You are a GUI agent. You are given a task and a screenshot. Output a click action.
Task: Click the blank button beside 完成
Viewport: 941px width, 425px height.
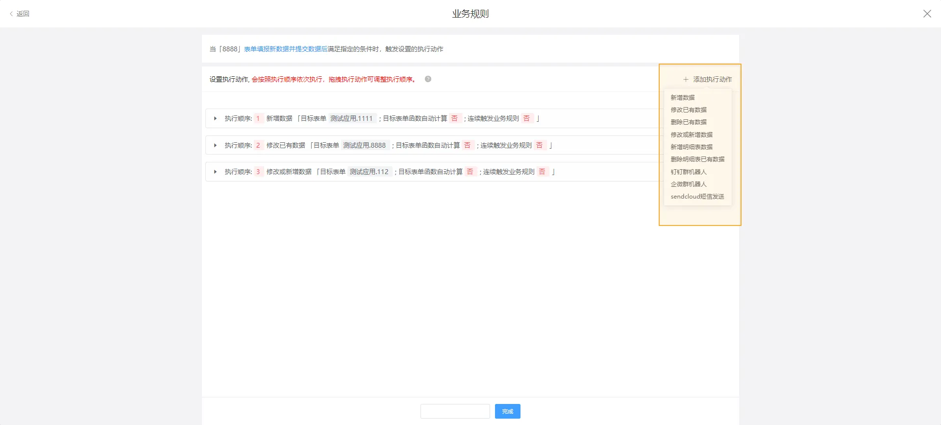(455, 411)
